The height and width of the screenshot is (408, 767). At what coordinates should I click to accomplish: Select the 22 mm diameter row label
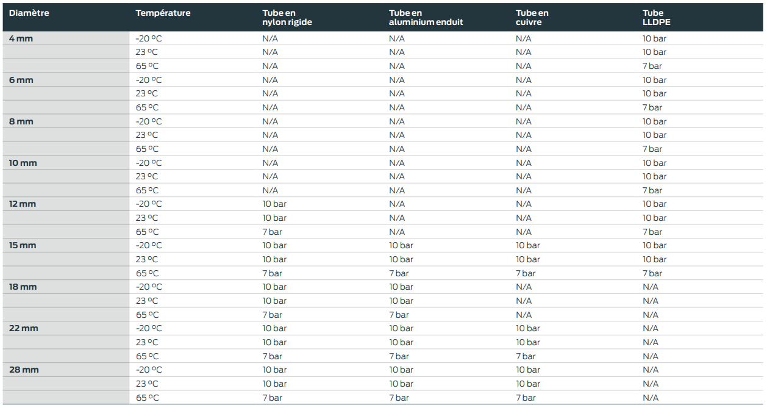click(x=23, y=328)
